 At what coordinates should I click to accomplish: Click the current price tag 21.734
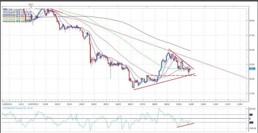click(x=253, y=69)
